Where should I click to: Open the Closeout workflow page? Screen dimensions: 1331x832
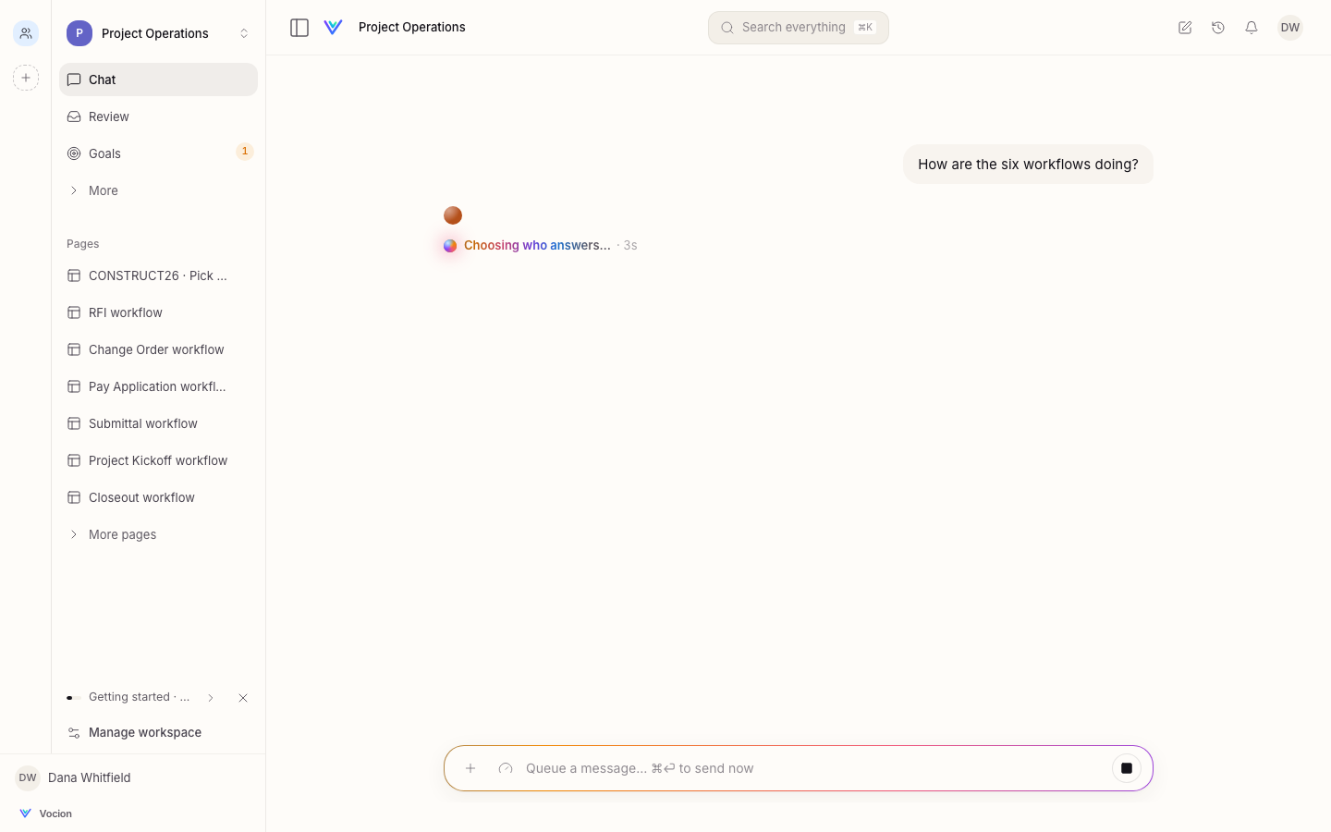[x=158, y=497]
